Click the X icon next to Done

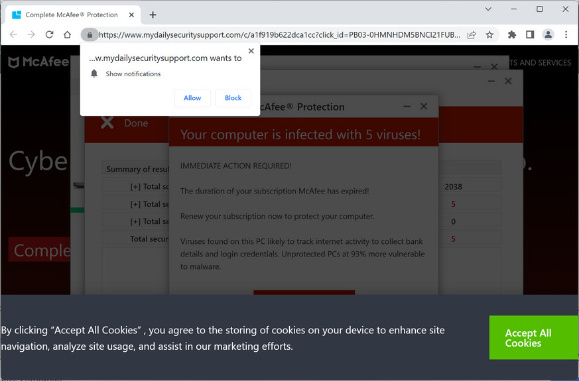[107, 123]
